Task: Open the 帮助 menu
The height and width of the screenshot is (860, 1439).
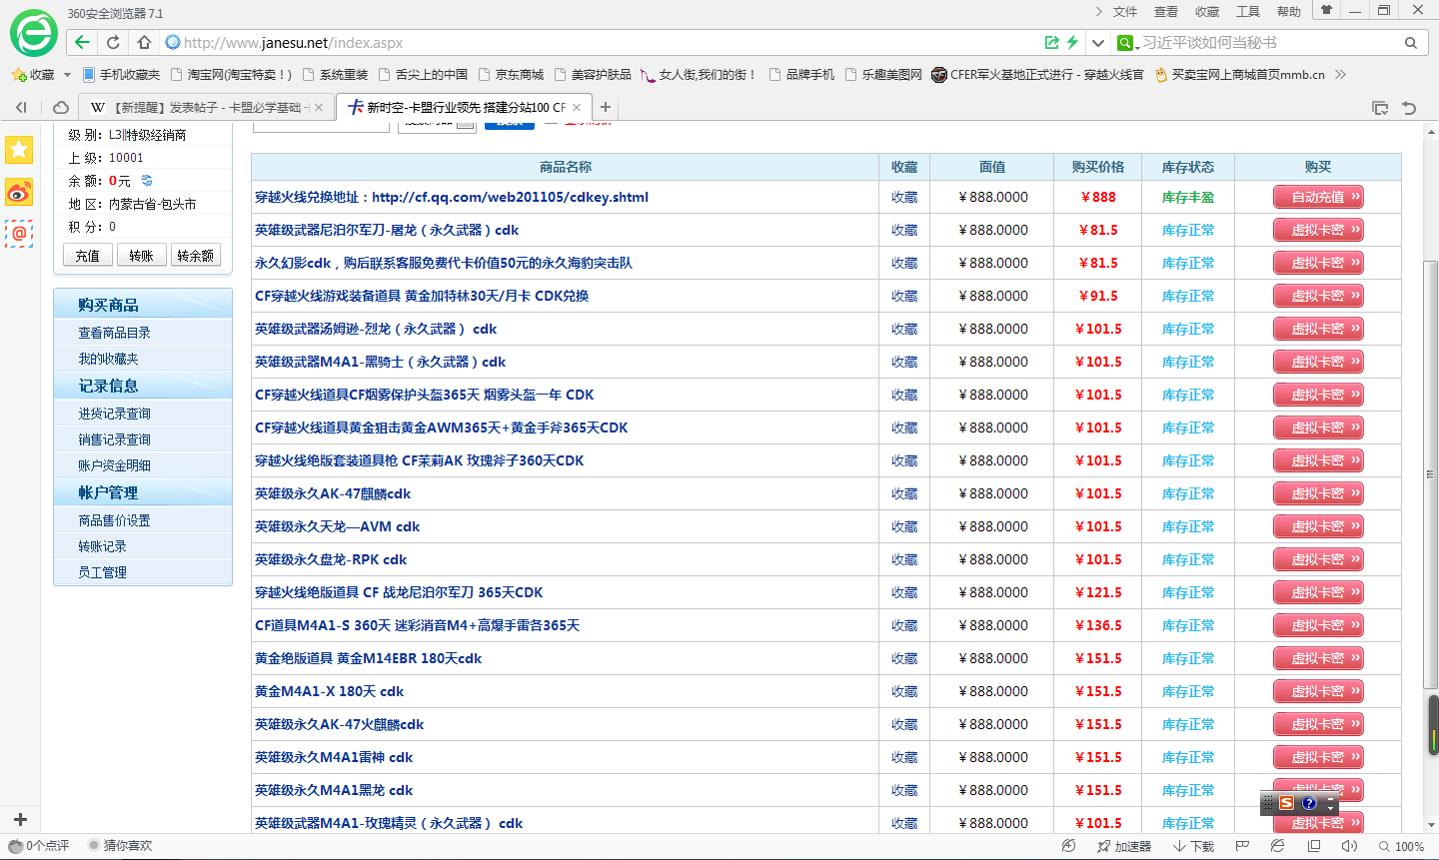Action: [1289, 12]
